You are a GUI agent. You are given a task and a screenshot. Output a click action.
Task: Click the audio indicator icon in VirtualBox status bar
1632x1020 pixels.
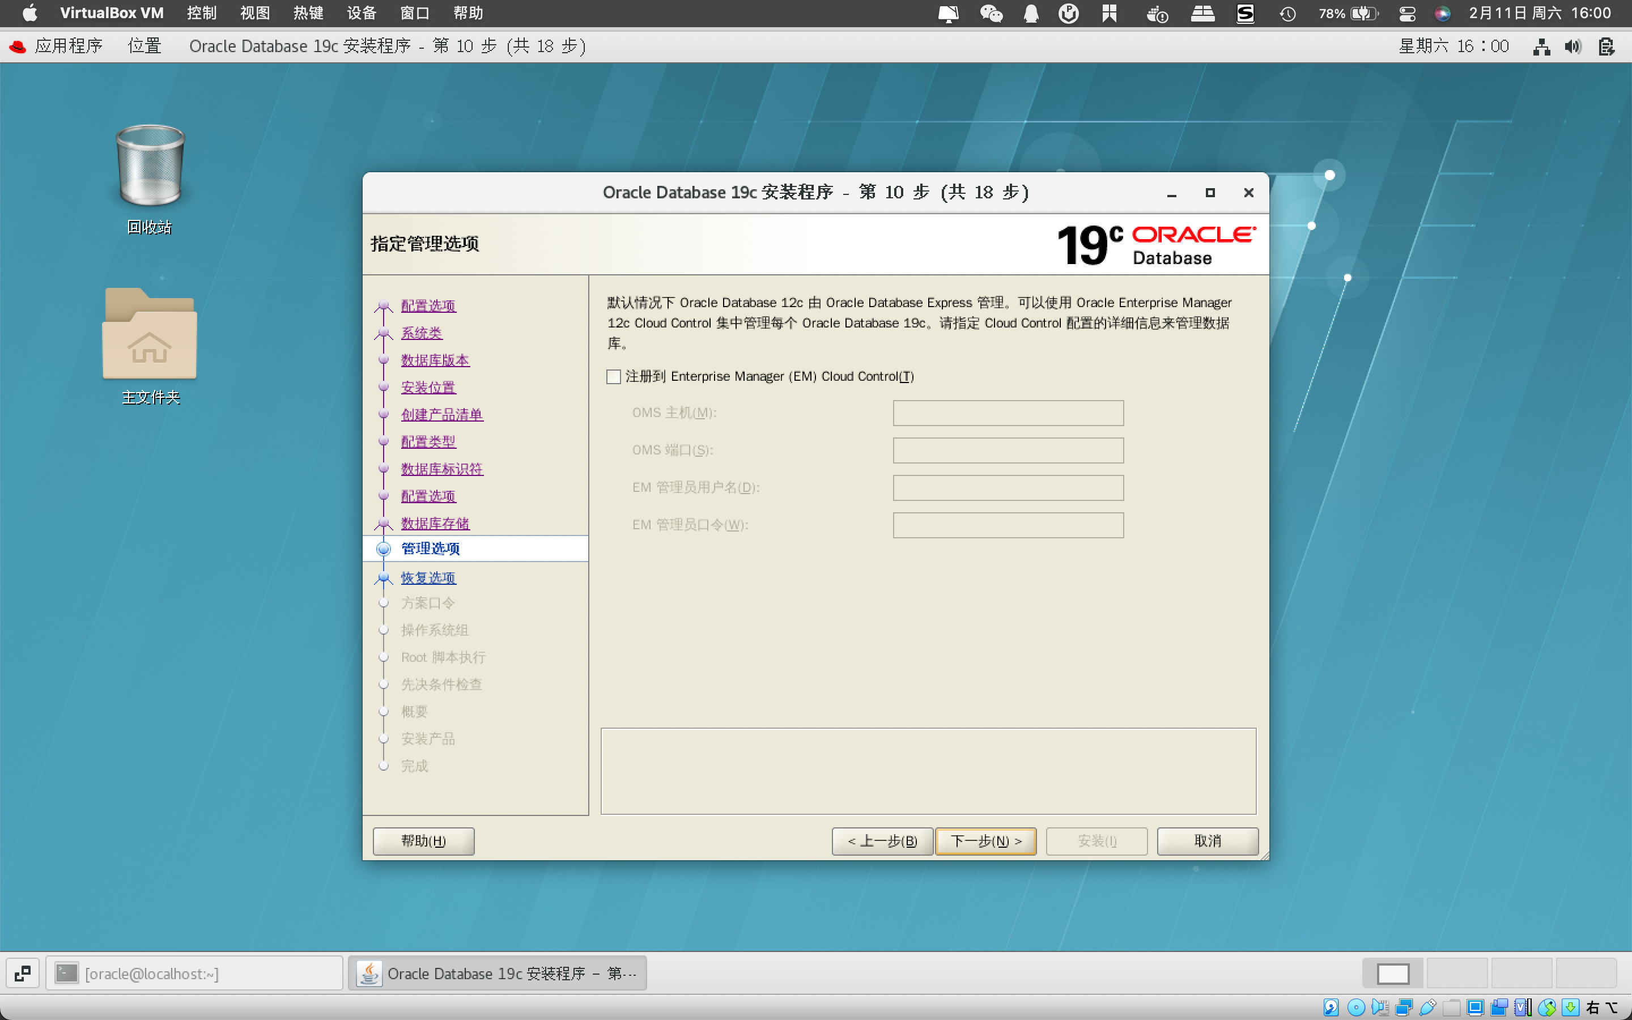[1380, 1007]
